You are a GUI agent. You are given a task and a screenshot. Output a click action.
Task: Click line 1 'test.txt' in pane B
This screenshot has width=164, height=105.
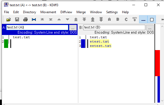[x=98, y=37]
